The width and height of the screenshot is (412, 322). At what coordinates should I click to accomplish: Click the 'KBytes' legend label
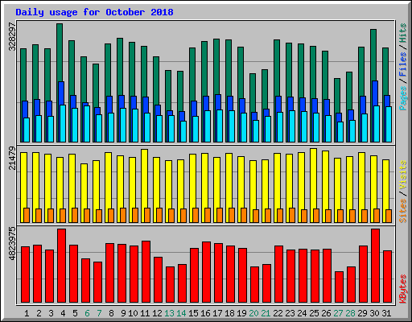click(402, 289)
